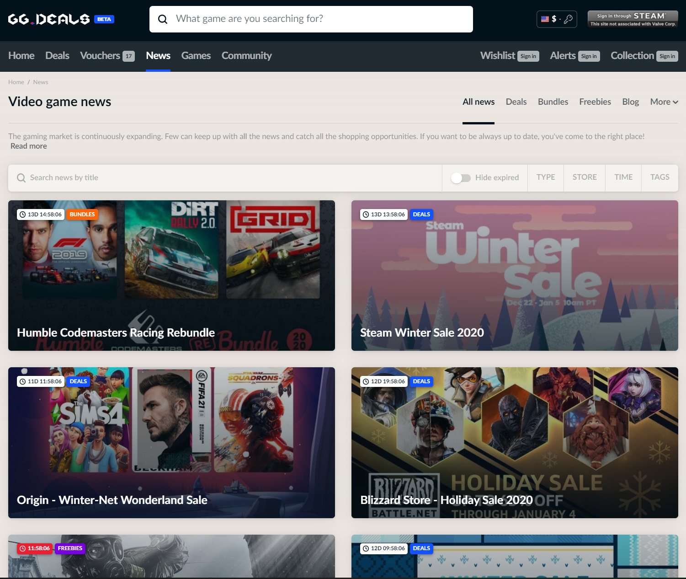The height and width of the screenshot is (579, 686).
Task: Click clock timer on Steam Winter Sale card
Action: tap(384, 214)
